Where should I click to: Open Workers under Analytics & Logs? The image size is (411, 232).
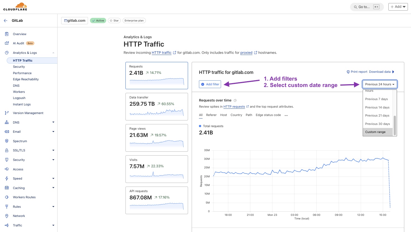click(x=19, y=92)
